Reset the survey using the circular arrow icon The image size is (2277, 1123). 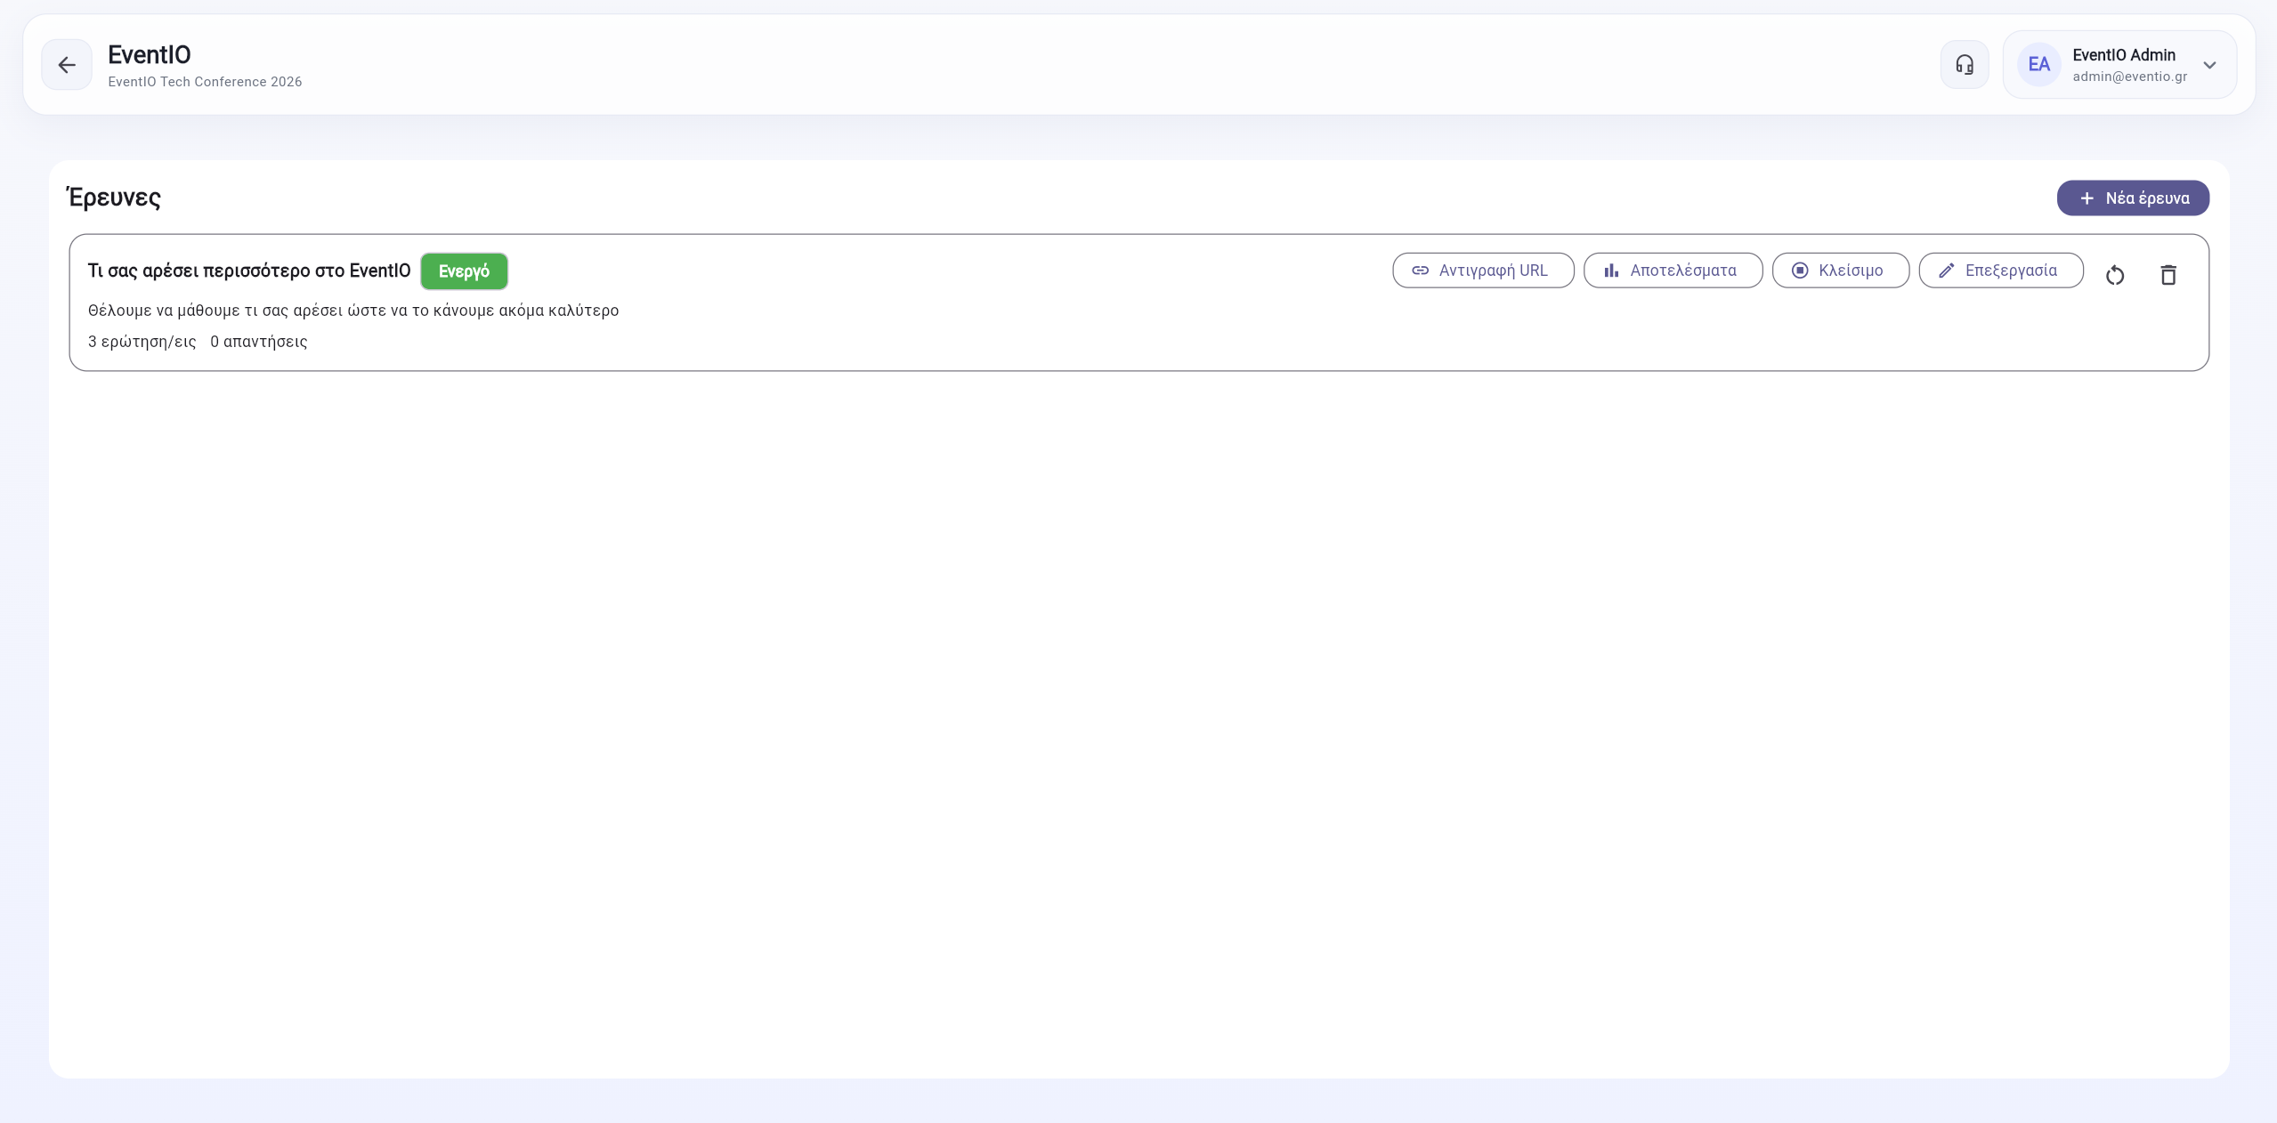(x=2115, y=275)
